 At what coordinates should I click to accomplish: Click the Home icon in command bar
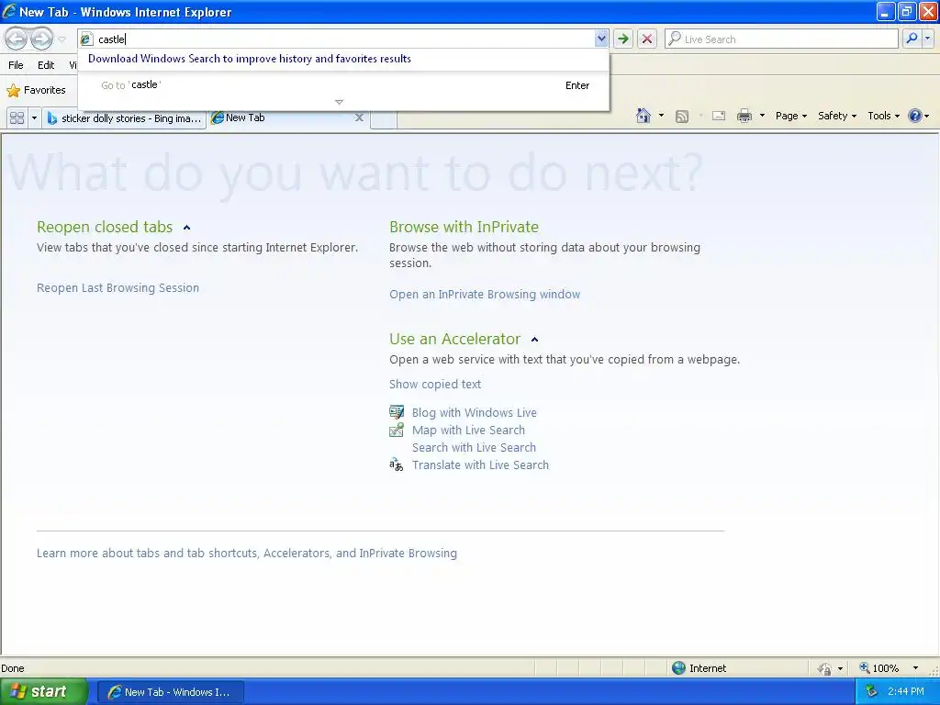point(643,116)
